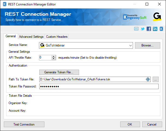
Task: Open the Twitter bird icon link
Action: click(x=143, y=29)
